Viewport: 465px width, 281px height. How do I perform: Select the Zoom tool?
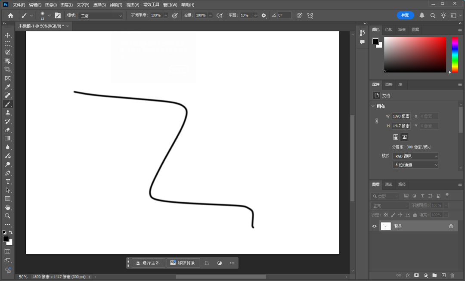(8, 216)
